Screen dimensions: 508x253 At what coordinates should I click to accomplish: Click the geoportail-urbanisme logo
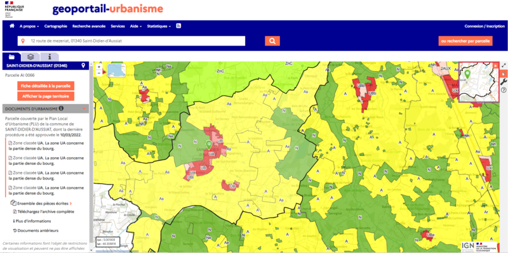point(107,9)
